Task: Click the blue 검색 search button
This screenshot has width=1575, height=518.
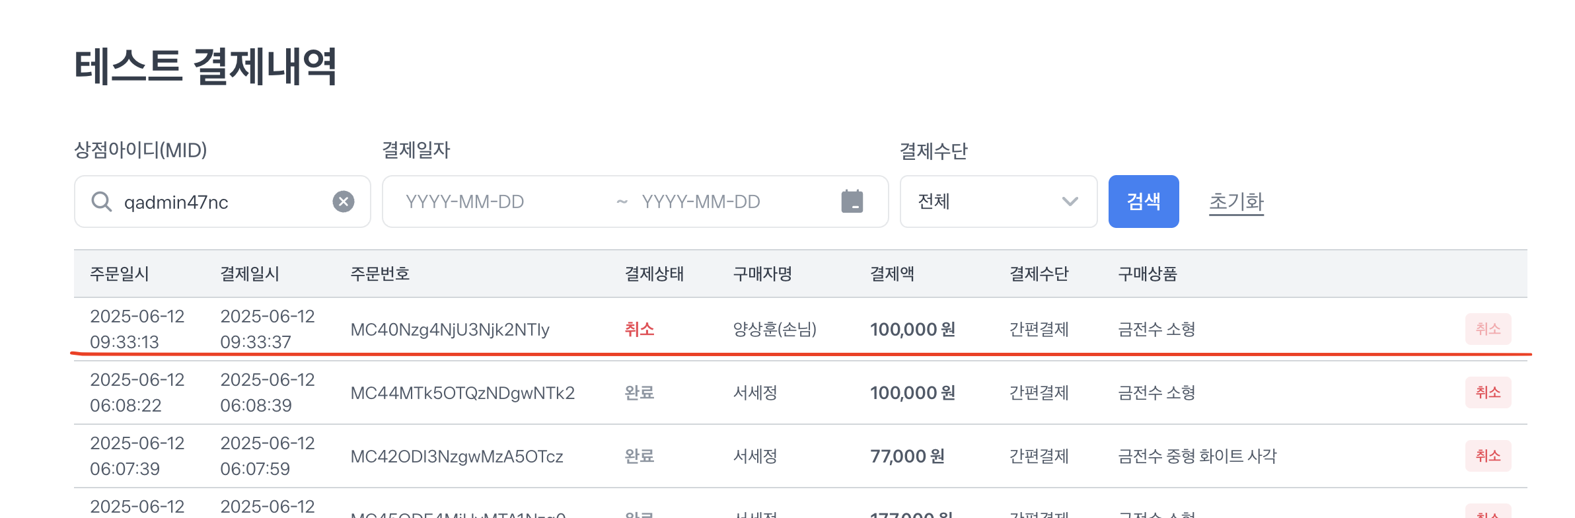Action: pos(1144,202)
